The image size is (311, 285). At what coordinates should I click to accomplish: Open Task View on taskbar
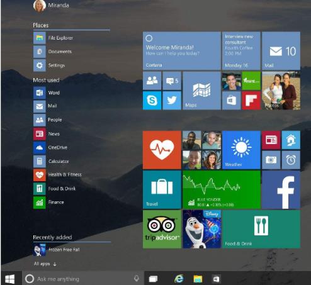coord(153,279)
